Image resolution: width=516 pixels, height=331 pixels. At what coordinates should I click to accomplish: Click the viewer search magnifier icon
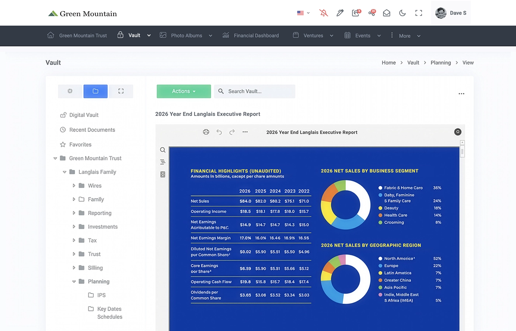(x=163, y=150)
